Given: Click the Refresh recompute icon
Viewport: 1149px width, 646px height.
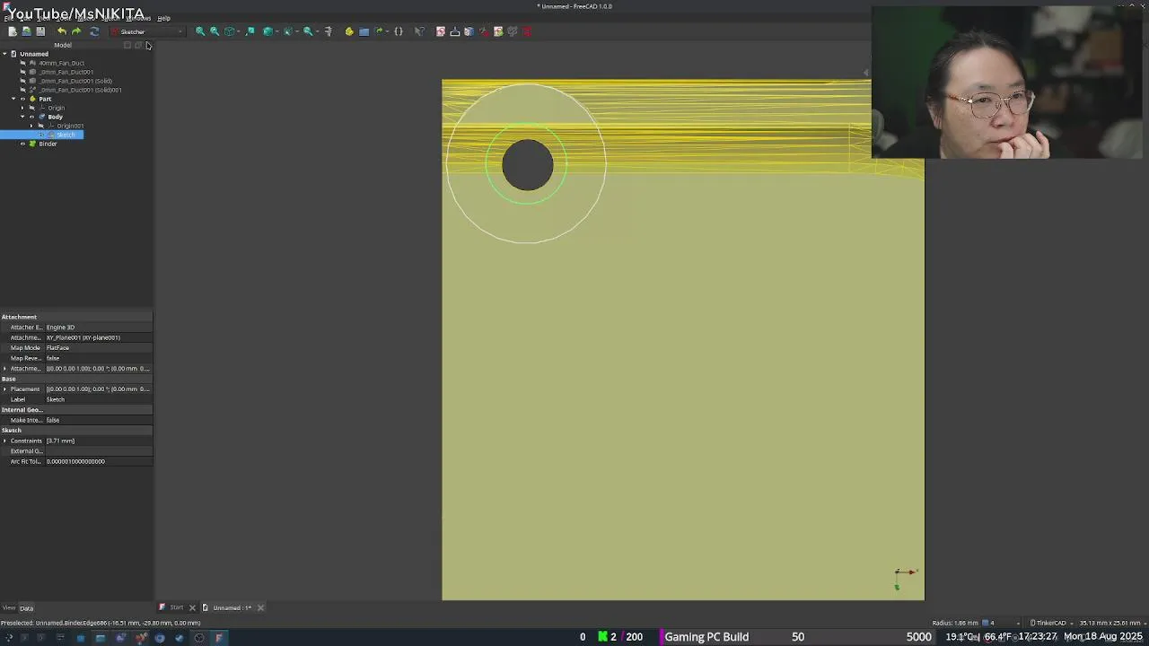Looking at the screenshot, I should 94,31.
